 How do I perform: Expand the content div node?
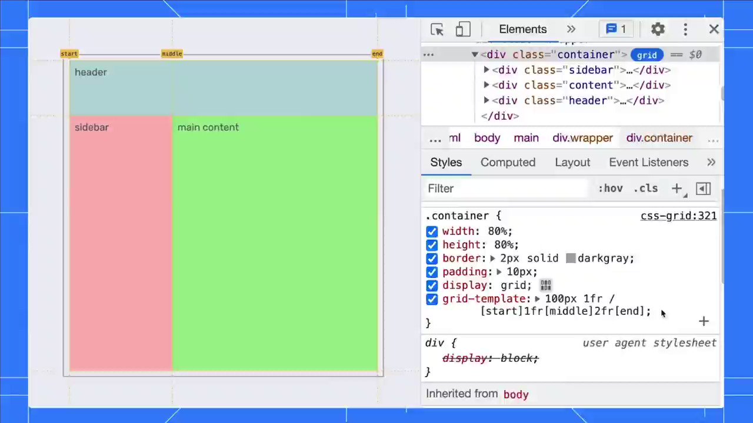[487, 85]
